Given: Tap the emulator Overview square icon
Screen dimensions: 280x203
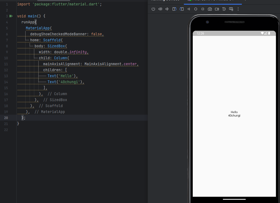Looking at the screenshot, I should (x=203, y=9).
